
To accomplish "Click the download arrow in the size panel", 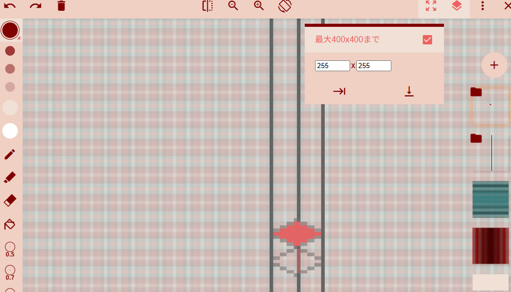I will [409, 91].
